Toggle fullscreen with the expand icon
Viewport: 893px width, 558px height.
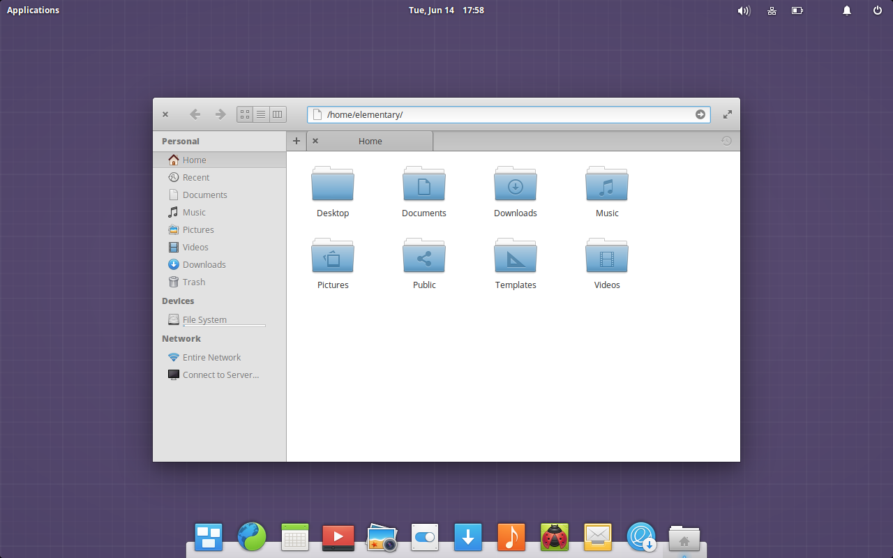coord(727,114)
